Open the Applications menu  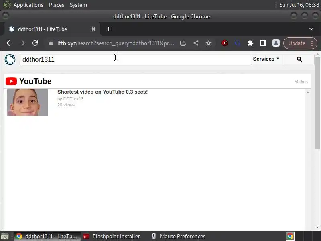28,5
